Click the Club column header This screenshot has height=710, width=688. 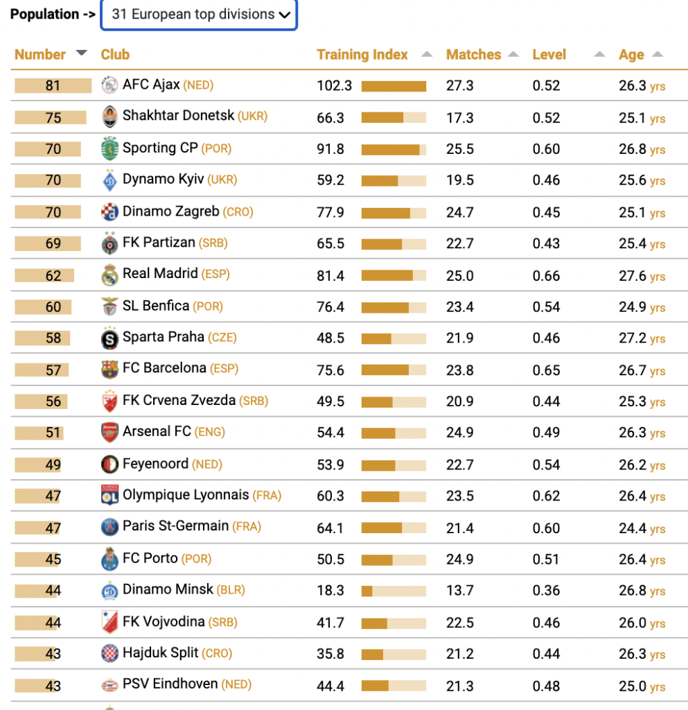[x=115, y=55]
